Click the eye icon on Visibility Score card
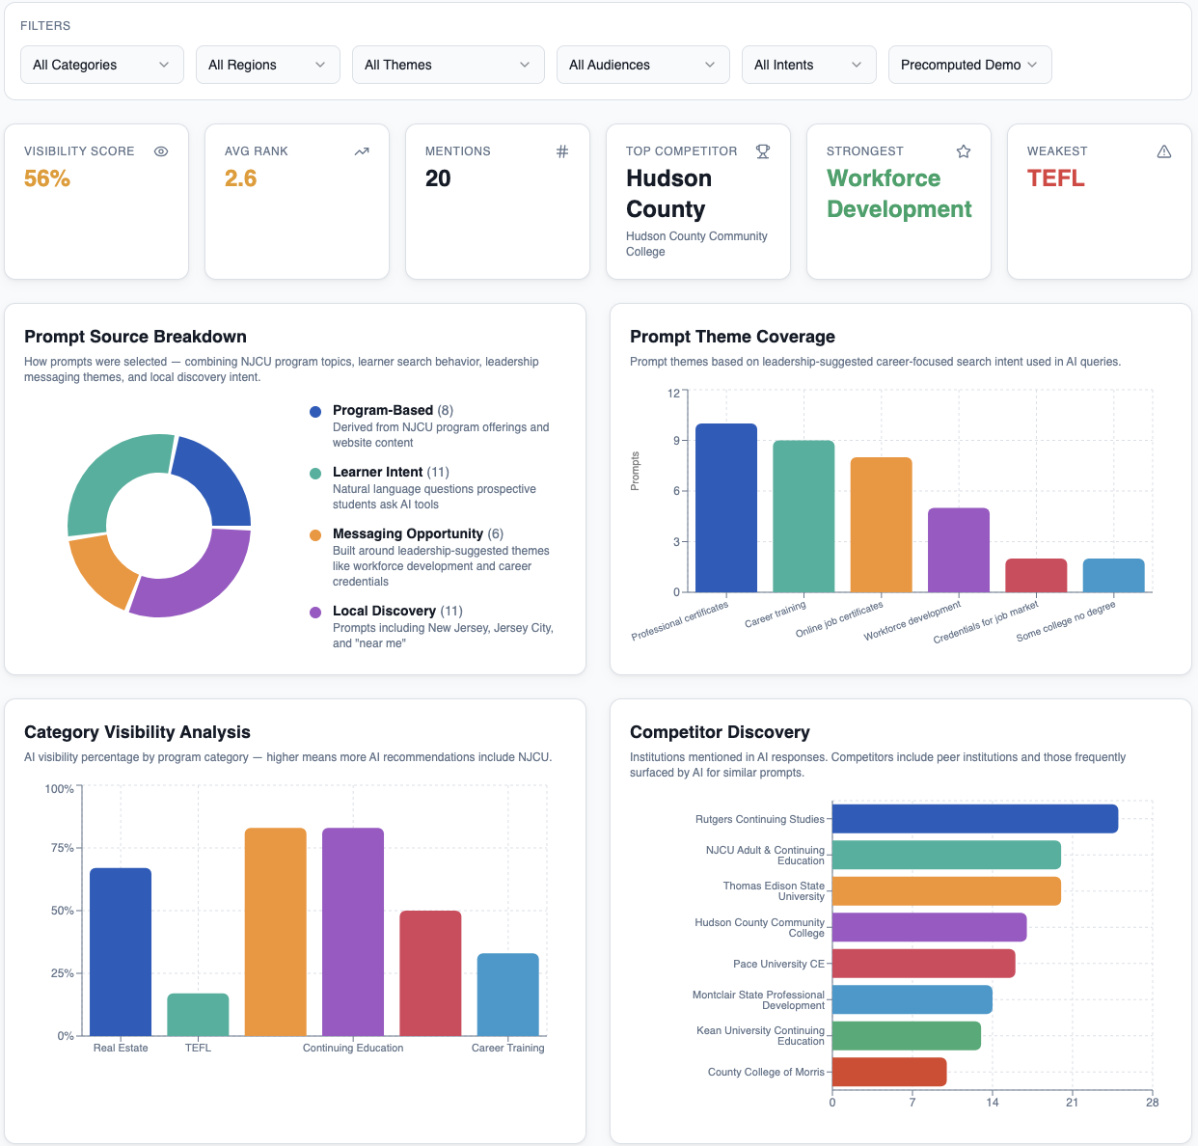 pos(161,151)
